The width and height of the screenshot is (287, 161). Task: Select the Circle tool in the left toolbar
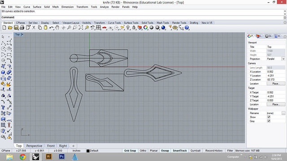(x=3, y=49)
